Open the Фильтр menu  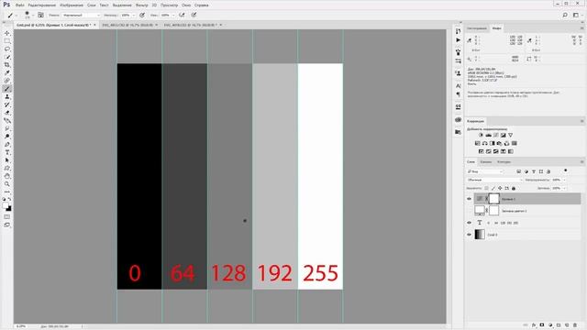point(142,5)
